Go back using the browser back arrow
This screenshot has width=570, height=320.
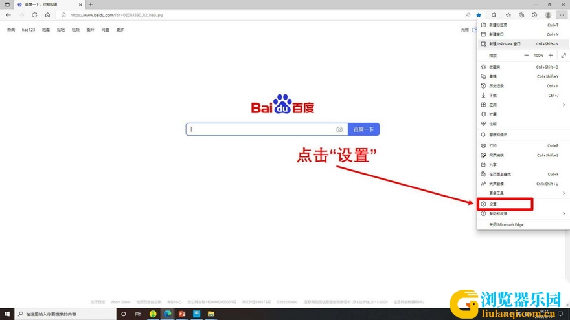tap(8, 15)
